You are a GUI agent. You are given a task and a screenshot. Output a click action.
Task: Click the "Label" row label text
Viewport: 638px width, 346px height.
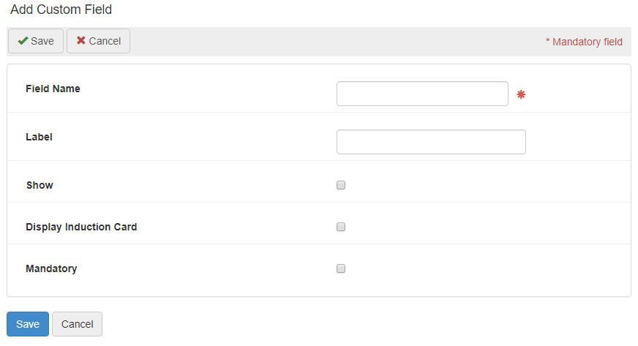pyautogui.click(x=39, y=137)
